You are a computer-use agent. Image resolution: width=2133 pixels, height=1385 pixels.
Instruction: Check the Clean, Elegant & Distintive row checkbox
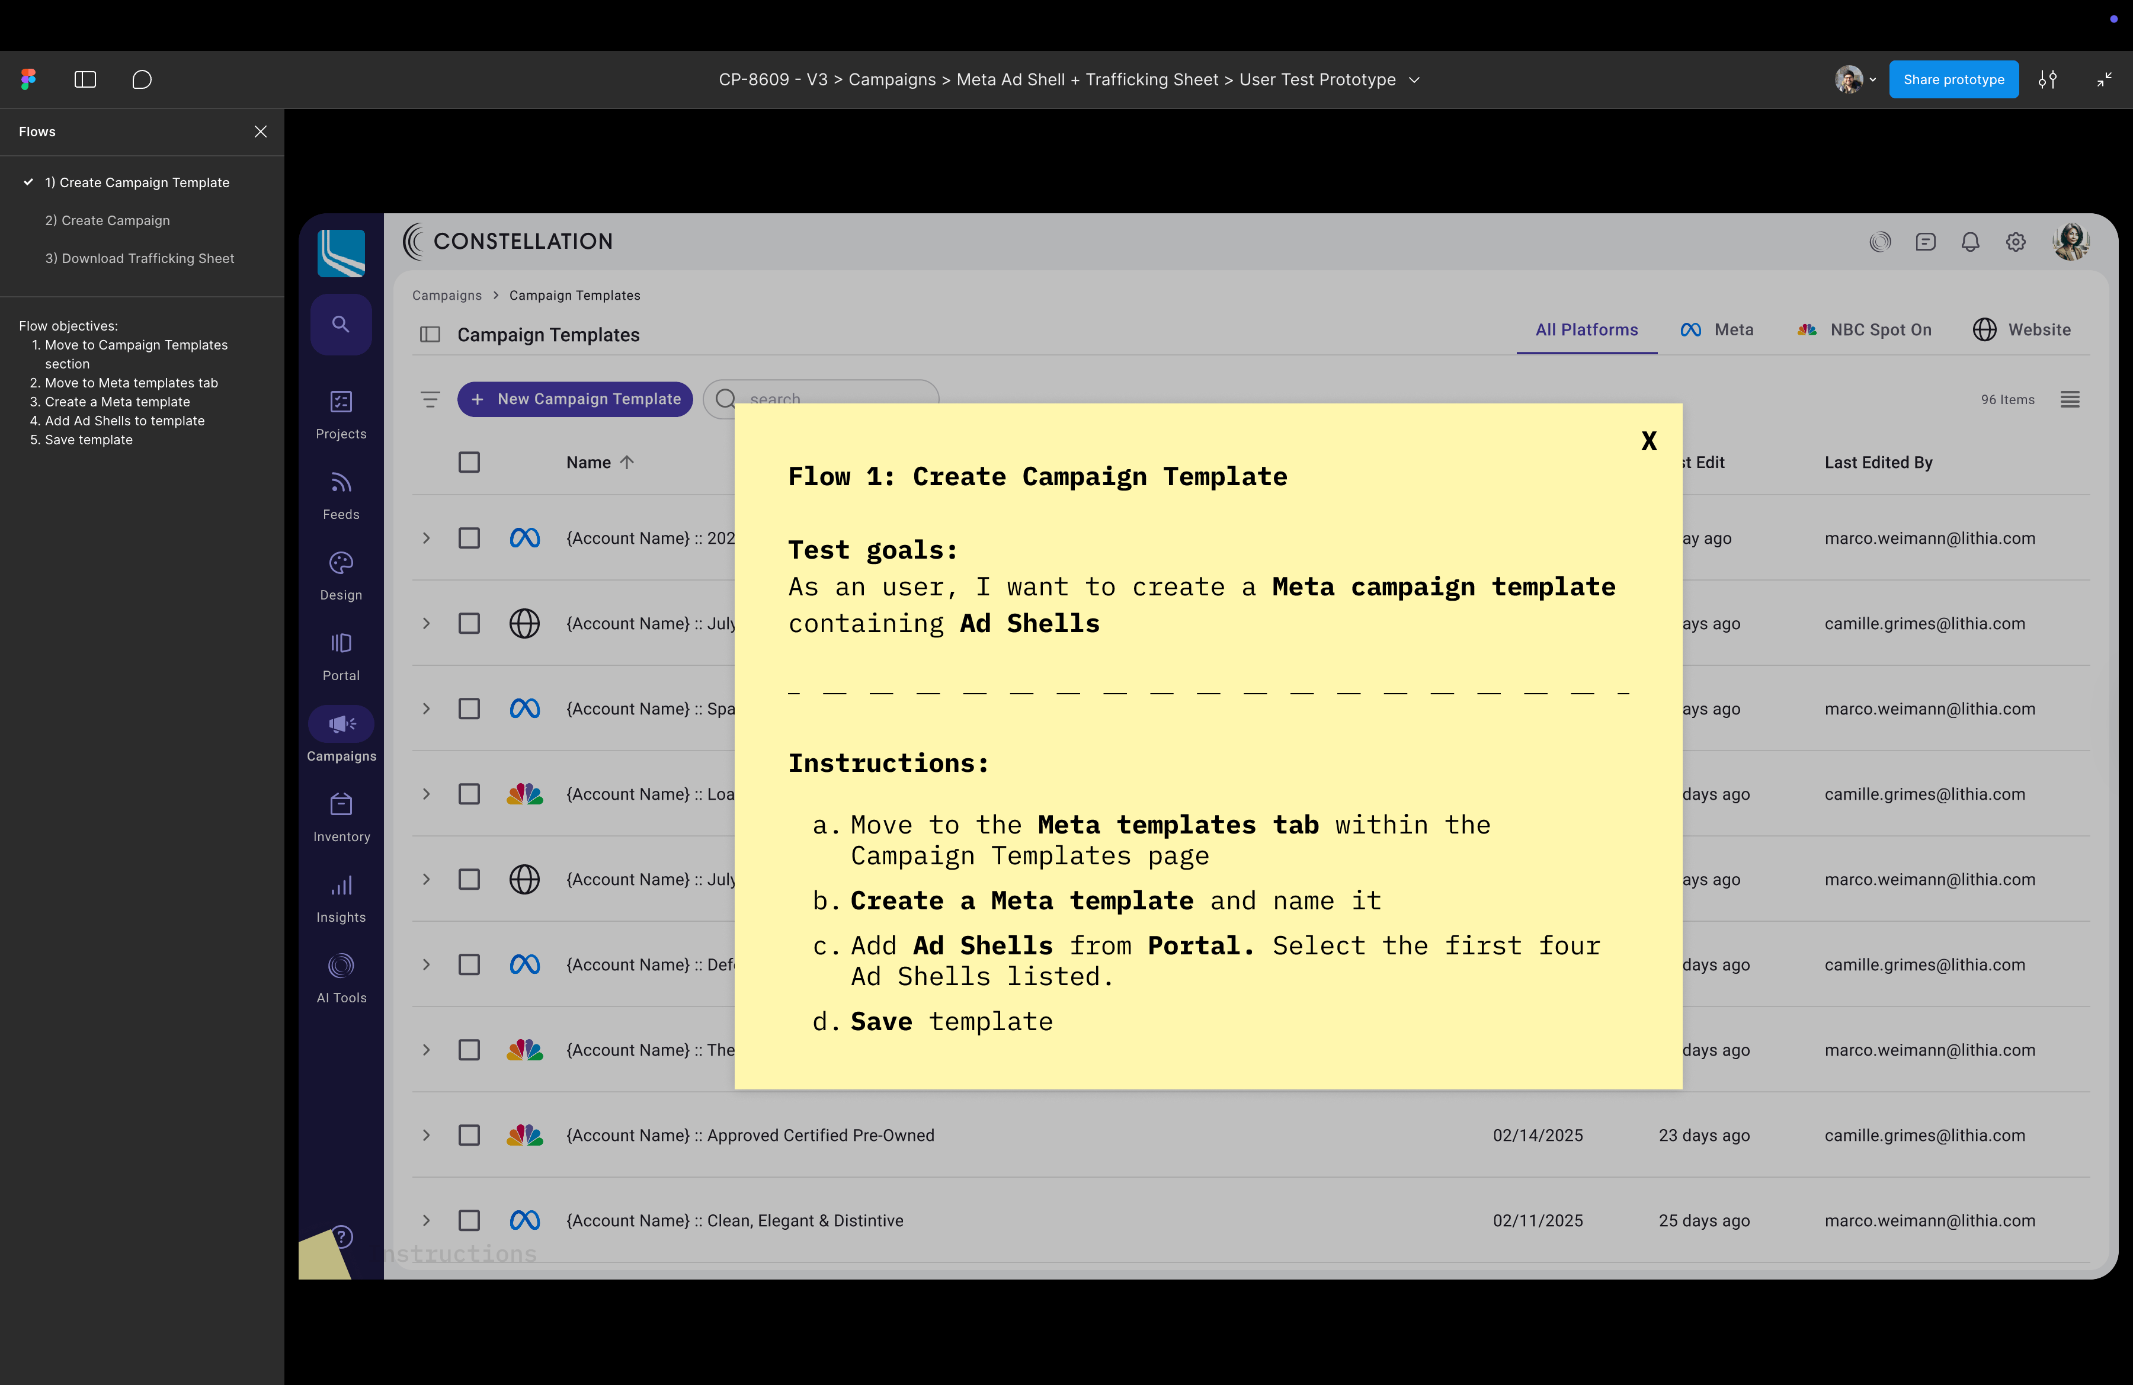469,1220
